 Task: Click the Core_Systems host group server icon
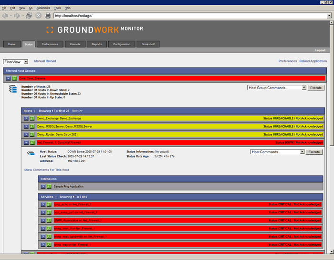13,89
